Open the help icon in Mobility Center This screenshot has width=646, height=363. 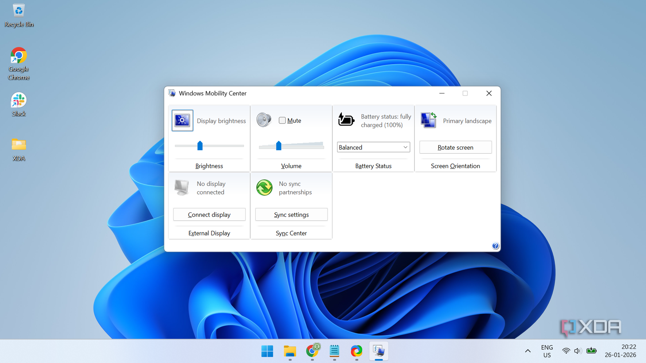coord(495,246)
